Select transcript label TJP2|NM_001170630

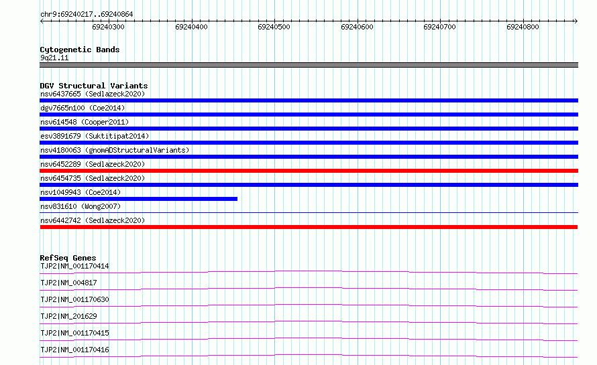coord(74,299)
